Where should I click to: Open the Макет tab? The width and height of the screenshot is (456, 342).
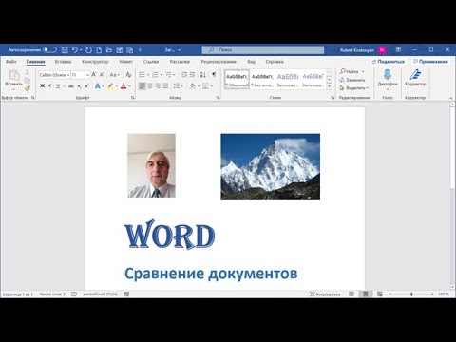click(125, 62)
